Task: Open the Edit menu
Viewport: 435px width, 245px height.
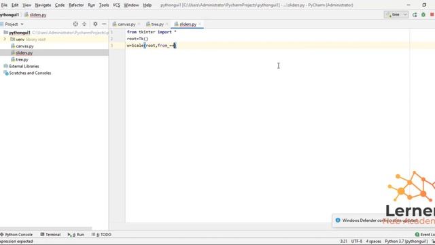Action: pyautogui.click(x=15, y=5)
